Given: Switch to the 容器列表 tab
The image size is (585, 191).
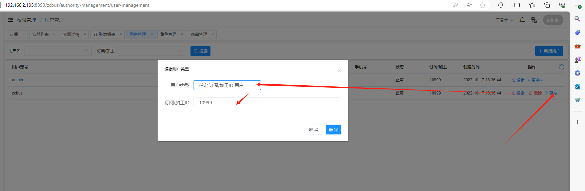Looking at the screenshot, I should [41, 35].
